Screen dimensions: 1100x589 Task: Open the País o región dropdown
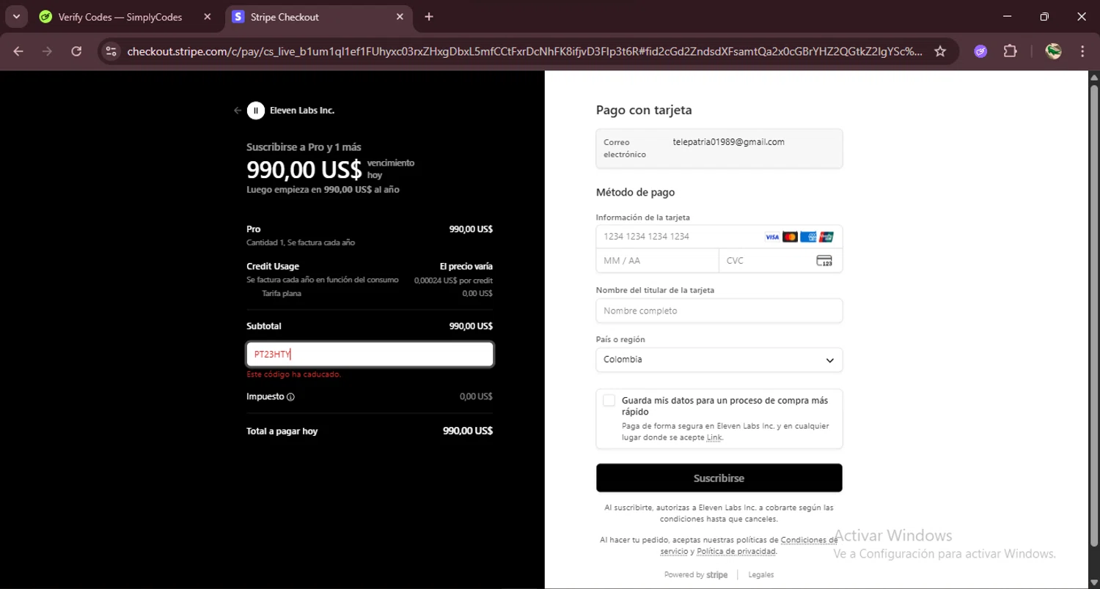click(719, 360)
